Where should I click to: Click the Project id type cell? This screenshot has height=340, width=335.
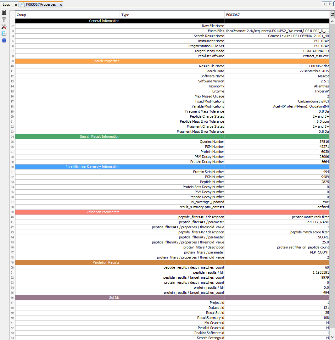[x=172, y=303]
